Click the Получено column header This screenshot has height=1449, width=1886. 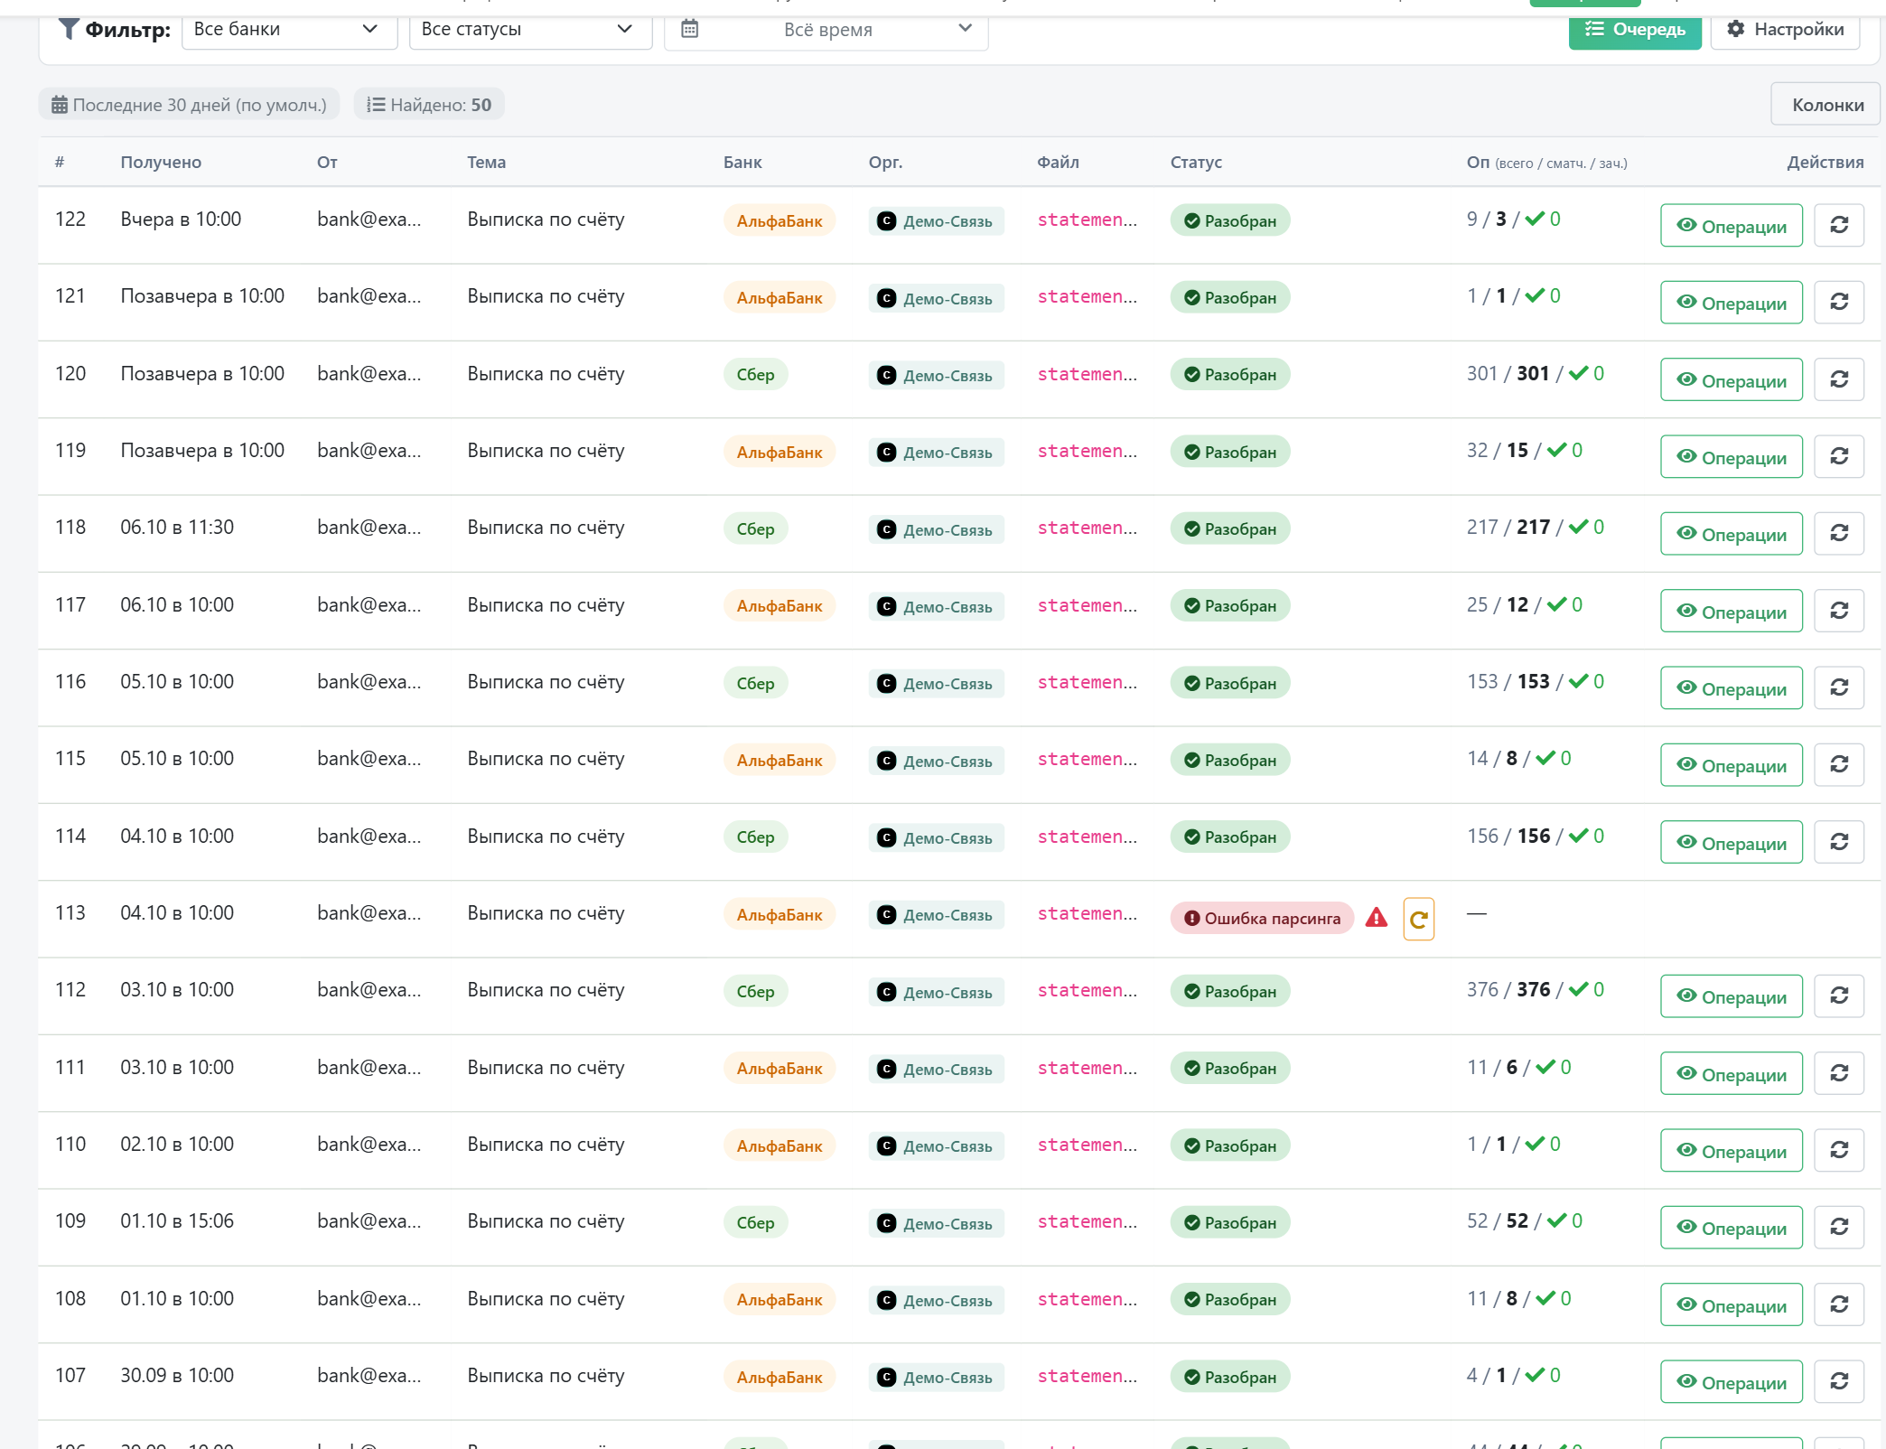161,163
